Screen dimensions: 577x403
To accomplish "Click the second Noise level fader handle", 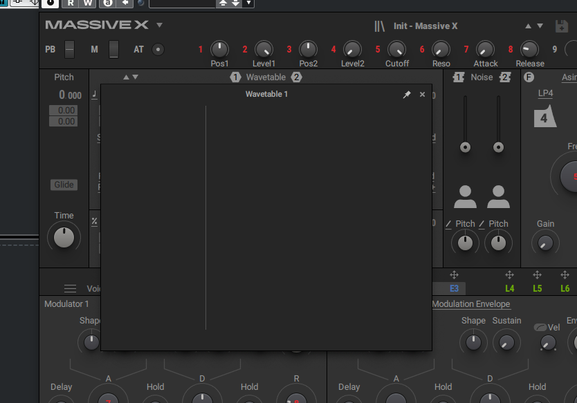I will (x=498, y=147).
